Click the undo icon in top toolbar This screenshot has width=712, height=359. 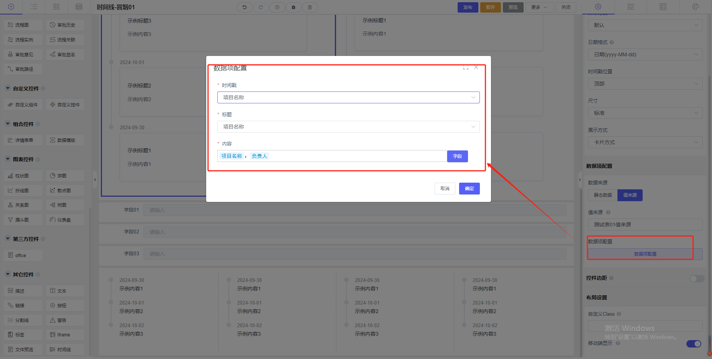click(244, 7)
